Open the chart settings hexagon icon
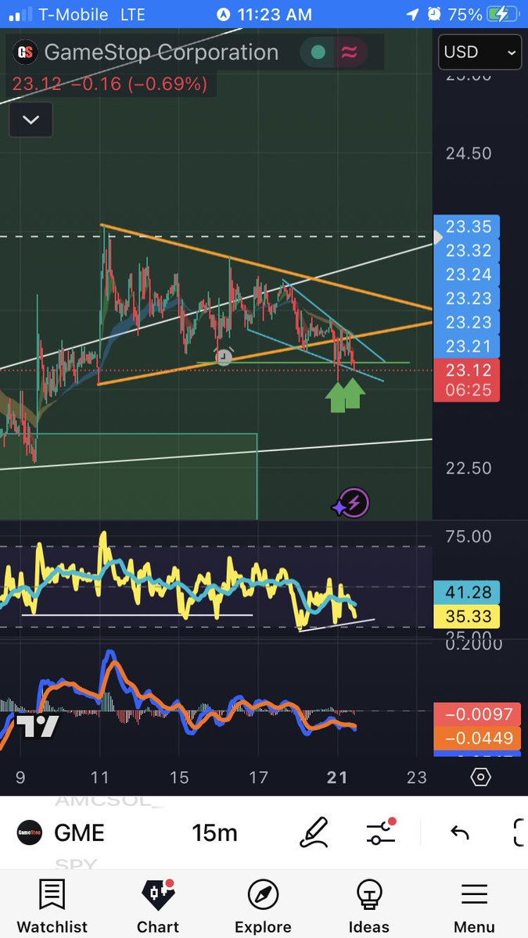 (480, 777)
